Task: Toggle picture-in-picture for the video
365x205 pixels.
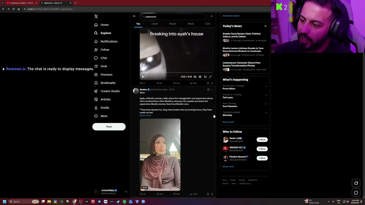Action: (x=205, y=77)
